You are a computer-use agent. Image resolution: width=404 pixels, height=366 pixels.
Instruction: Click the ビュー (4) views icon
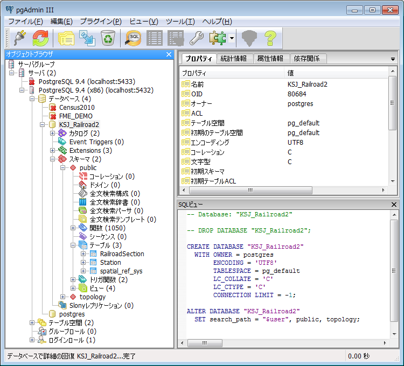[83, 288]
